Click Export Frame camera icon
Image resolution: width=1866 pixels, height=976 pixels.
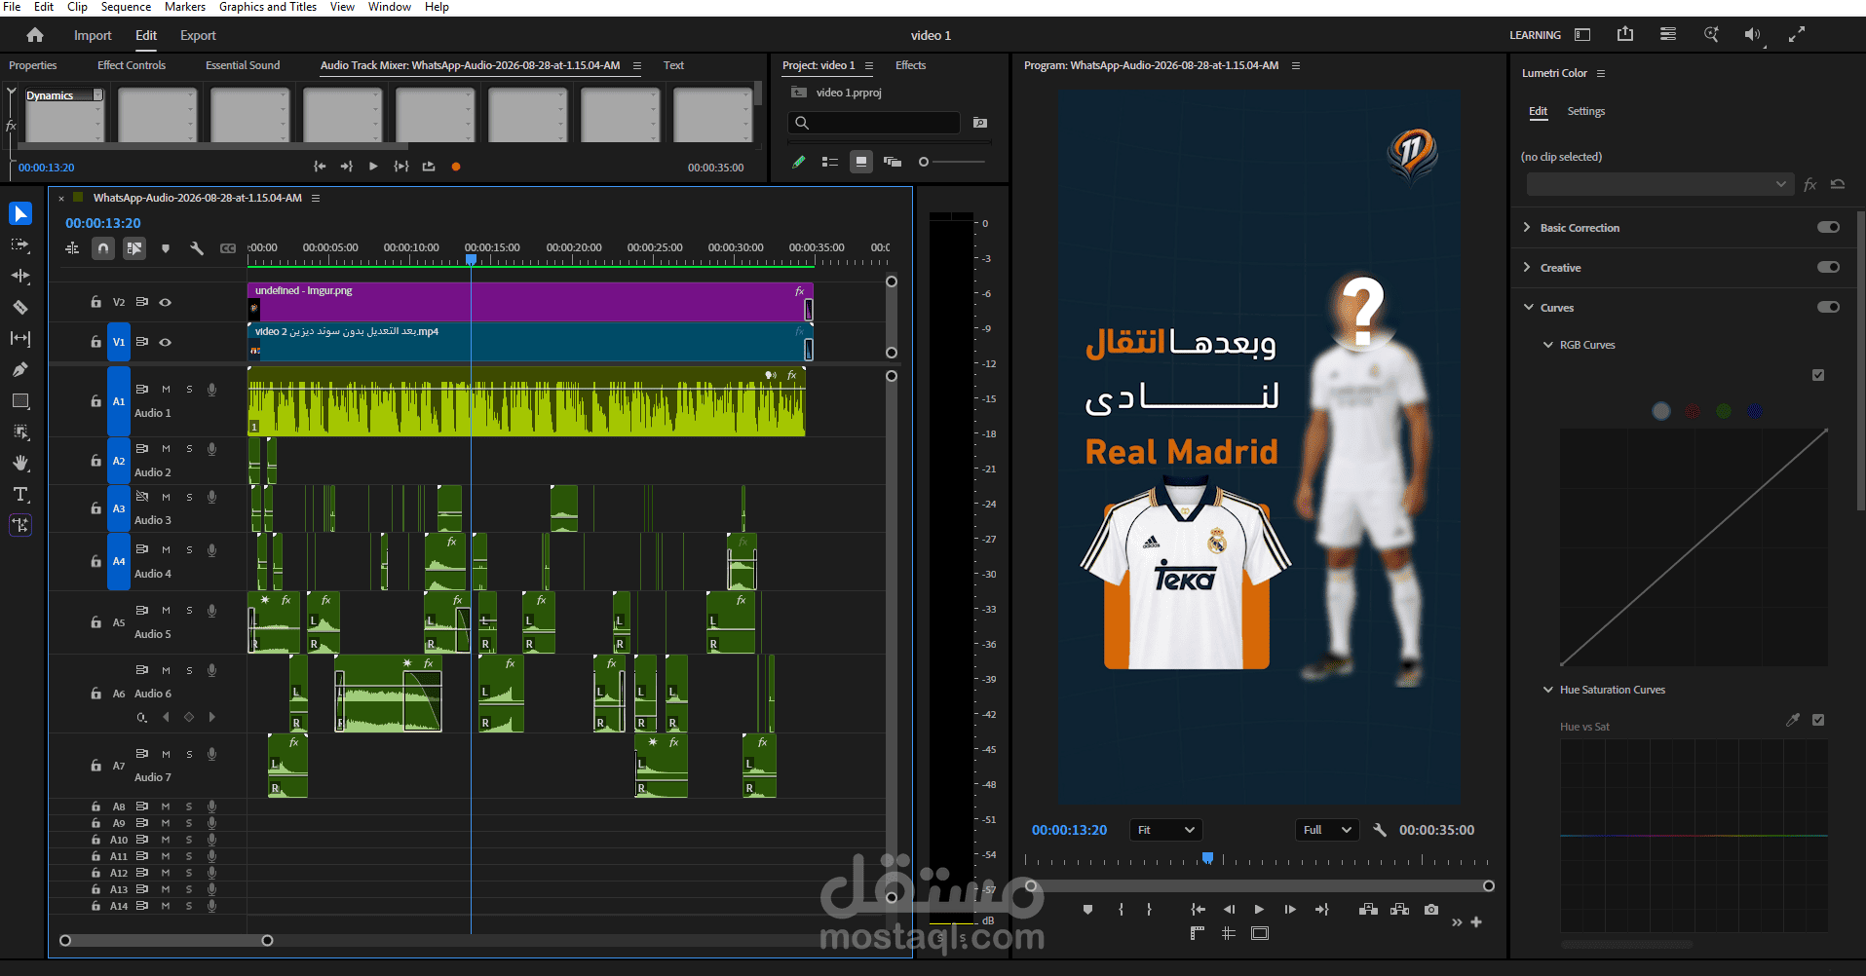pos(1431,909)
